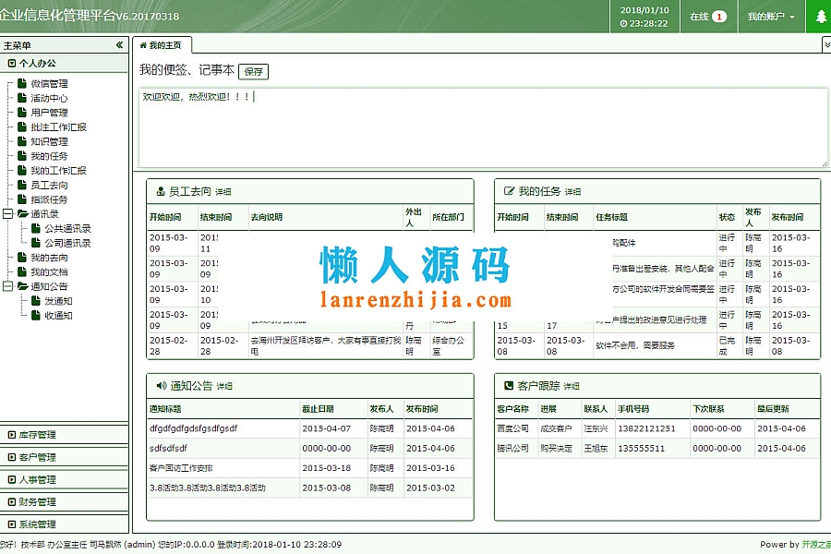Click the 发通知 document icon
831x554 pixels.
[x=35, y=301]
